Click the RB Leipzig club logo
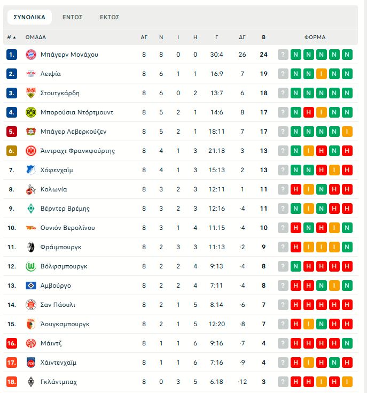The image size is (367, 393). 30,74
